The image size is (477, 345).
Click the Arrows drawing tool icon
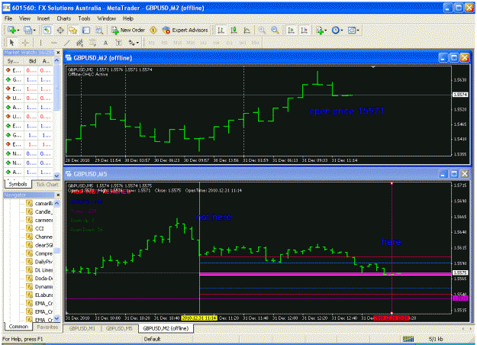point(131,43)
